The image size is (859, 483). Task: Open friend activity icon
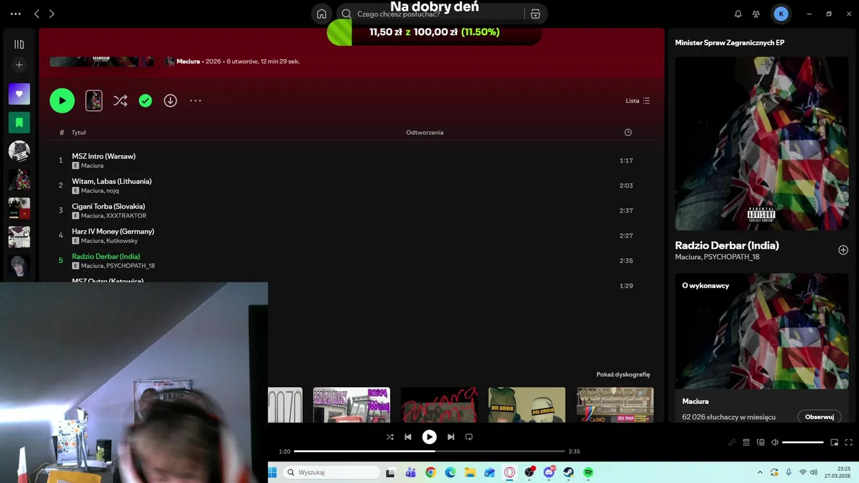coord(756,13)
